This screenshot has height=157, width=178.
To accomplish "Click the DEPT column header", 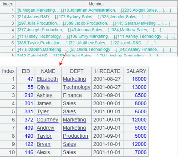I will pos(76,71).
